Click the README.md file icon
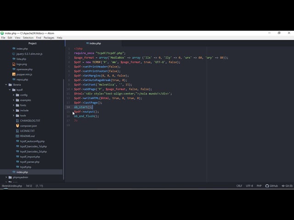The image size is (294, 220). (17, 136)
